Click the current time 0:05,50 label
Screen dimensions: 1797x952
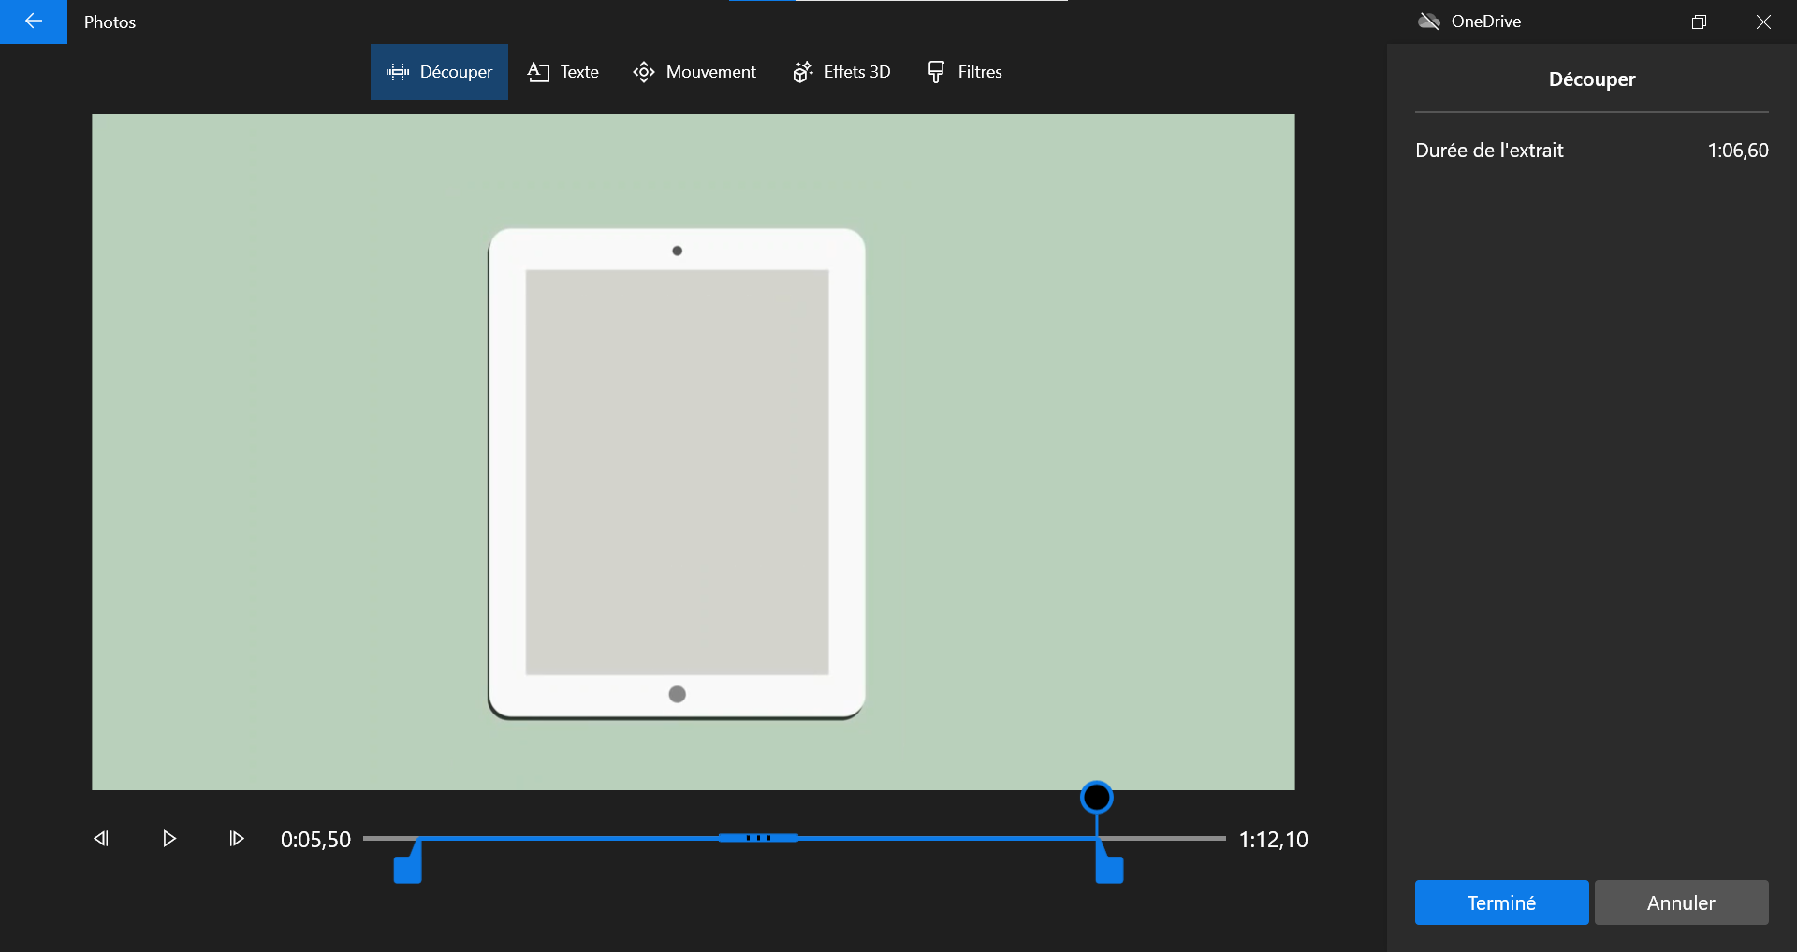315,840
